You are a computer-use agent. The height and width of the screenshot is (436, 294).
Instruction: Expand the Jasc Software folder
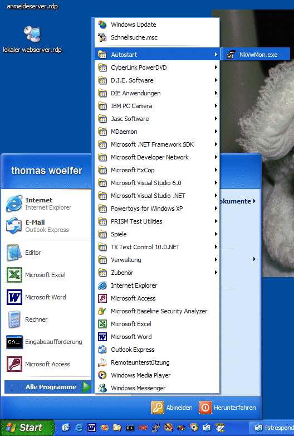coord(157,119)
